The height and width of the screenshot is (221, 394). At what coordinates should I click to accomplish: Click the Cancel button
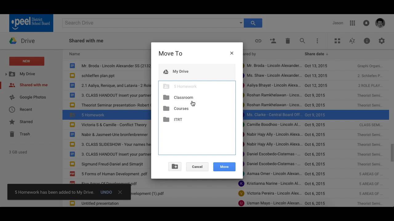point(197,167)
